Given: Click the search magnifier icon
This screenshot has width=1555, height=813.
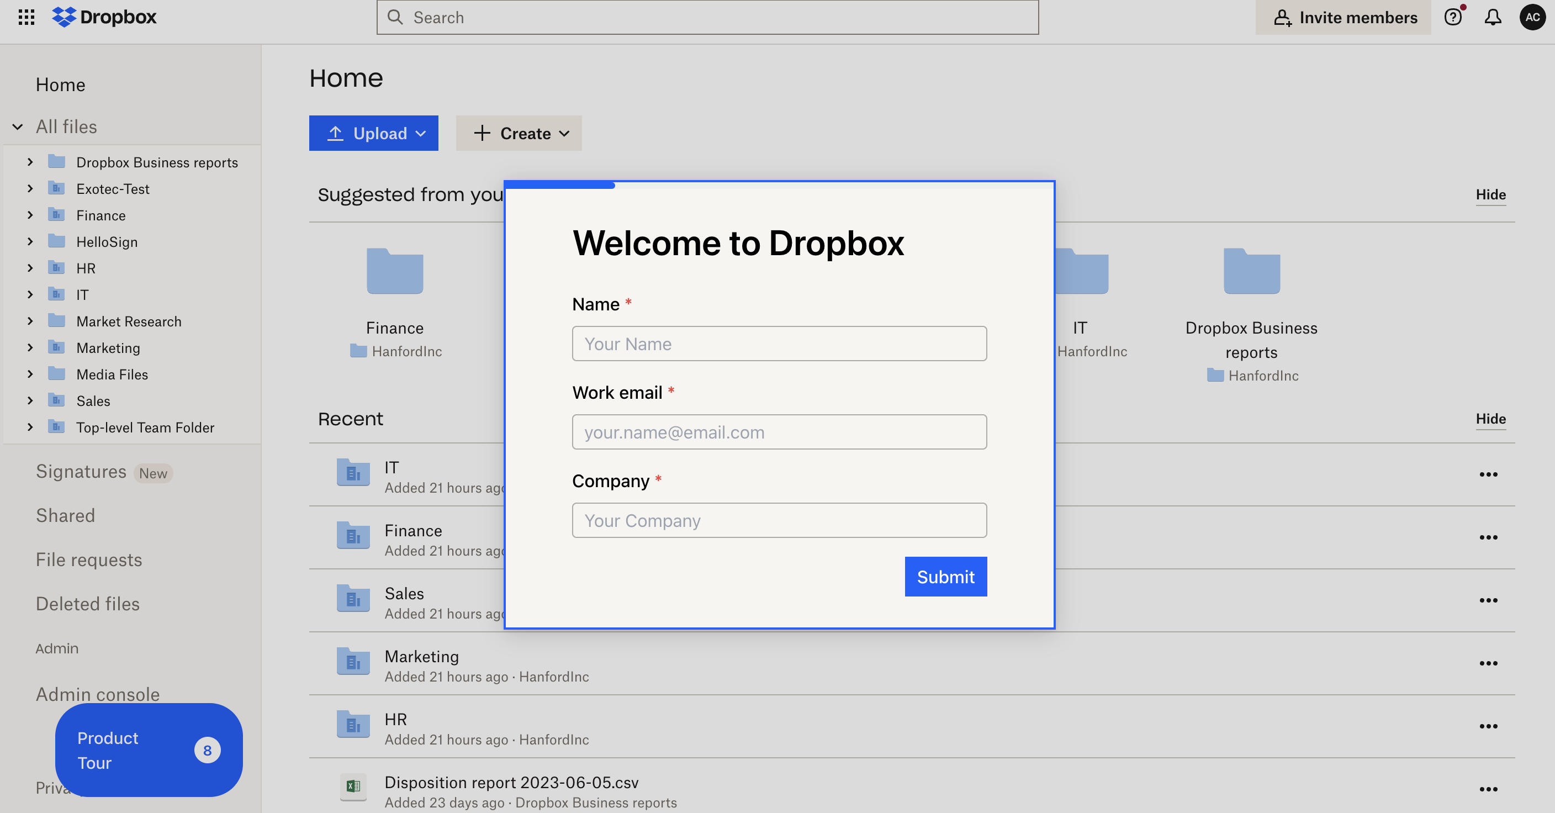Looking at the screenshot, I should click(395, 17).
